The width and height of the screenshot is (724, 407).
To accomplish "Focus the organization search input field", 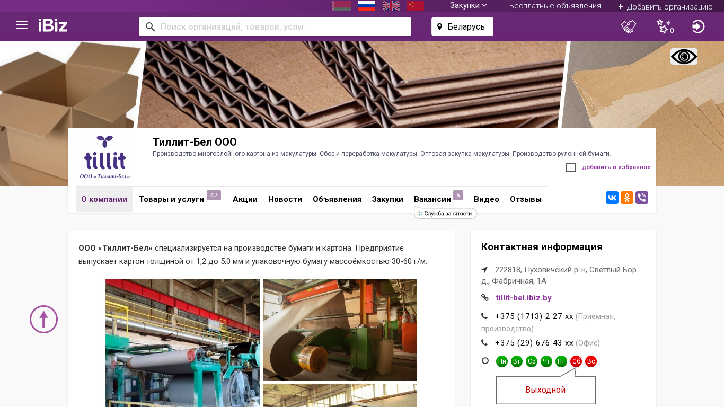I will coord(275,26).
